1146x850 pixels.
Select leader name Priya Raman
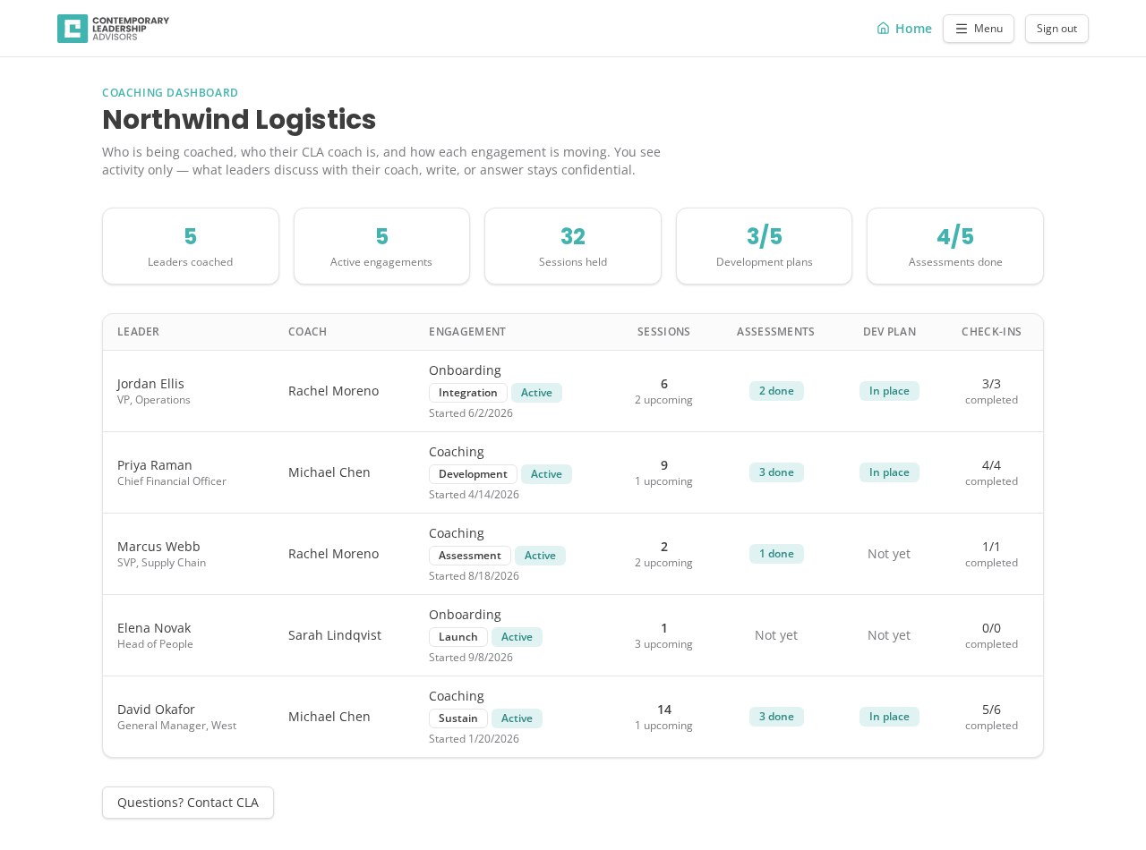coord(155,465)
